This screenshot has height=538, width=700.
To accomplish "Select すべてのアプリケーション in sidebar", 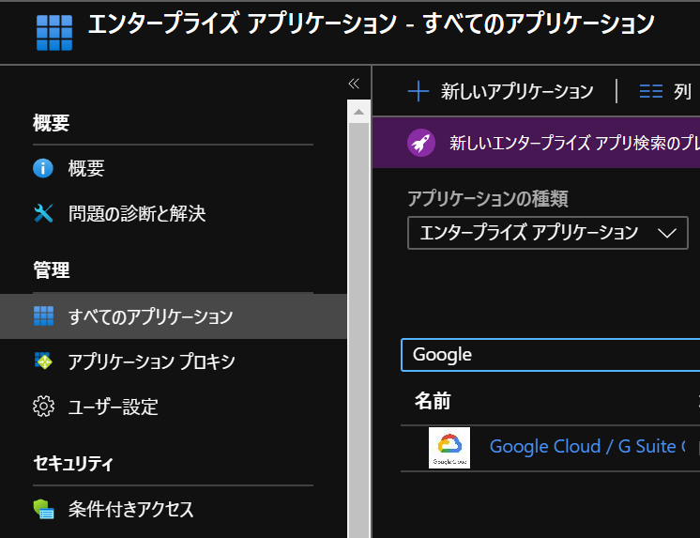I will coord(150,316).
